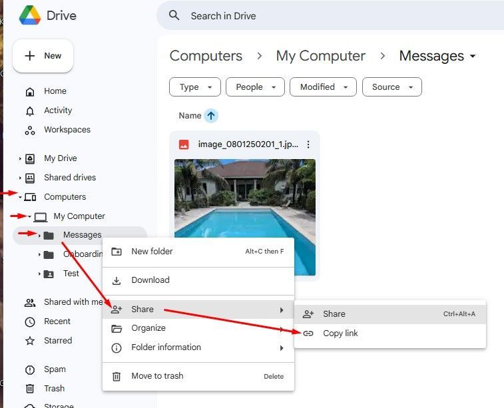Click the Test shared folder icon
The image size is (504, 408).
click(49, 274)
